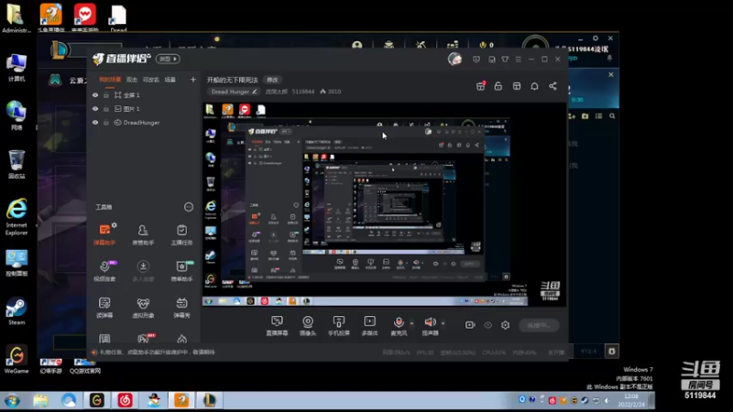Click the room number 5119844 text

303,92
